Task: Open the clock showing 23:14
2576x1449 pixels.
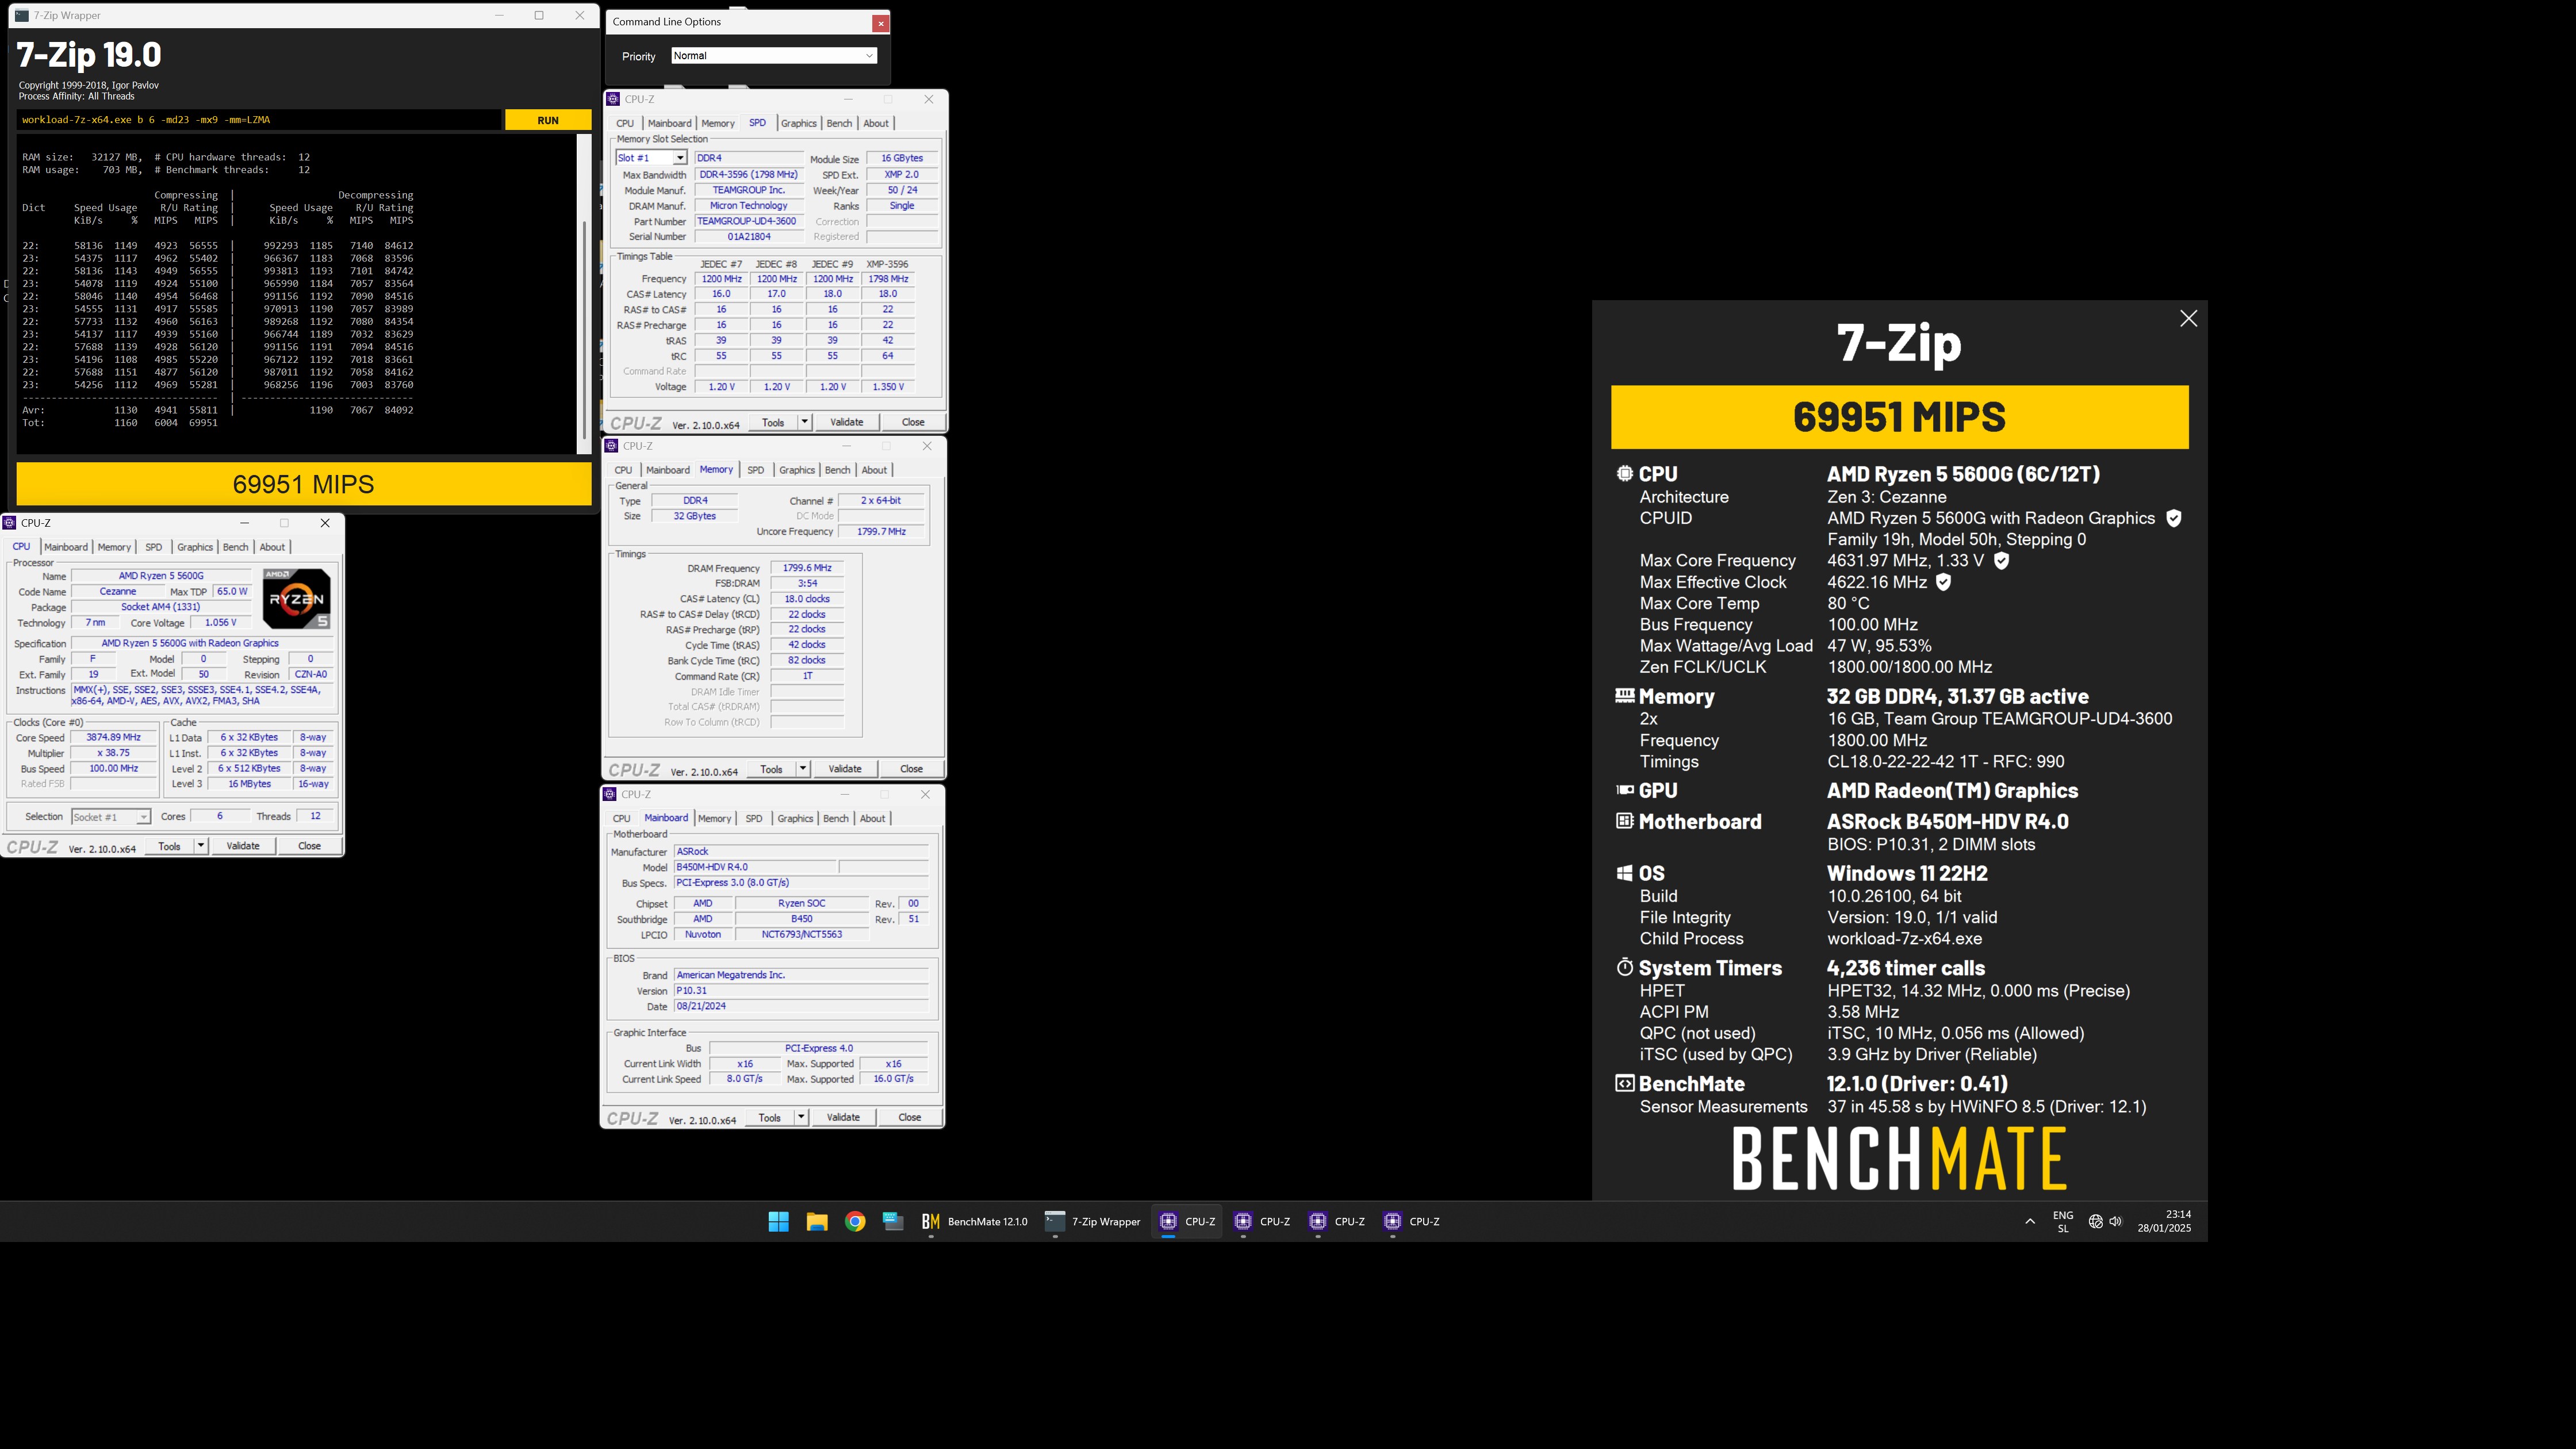Action: (x=2164, y=1221)
